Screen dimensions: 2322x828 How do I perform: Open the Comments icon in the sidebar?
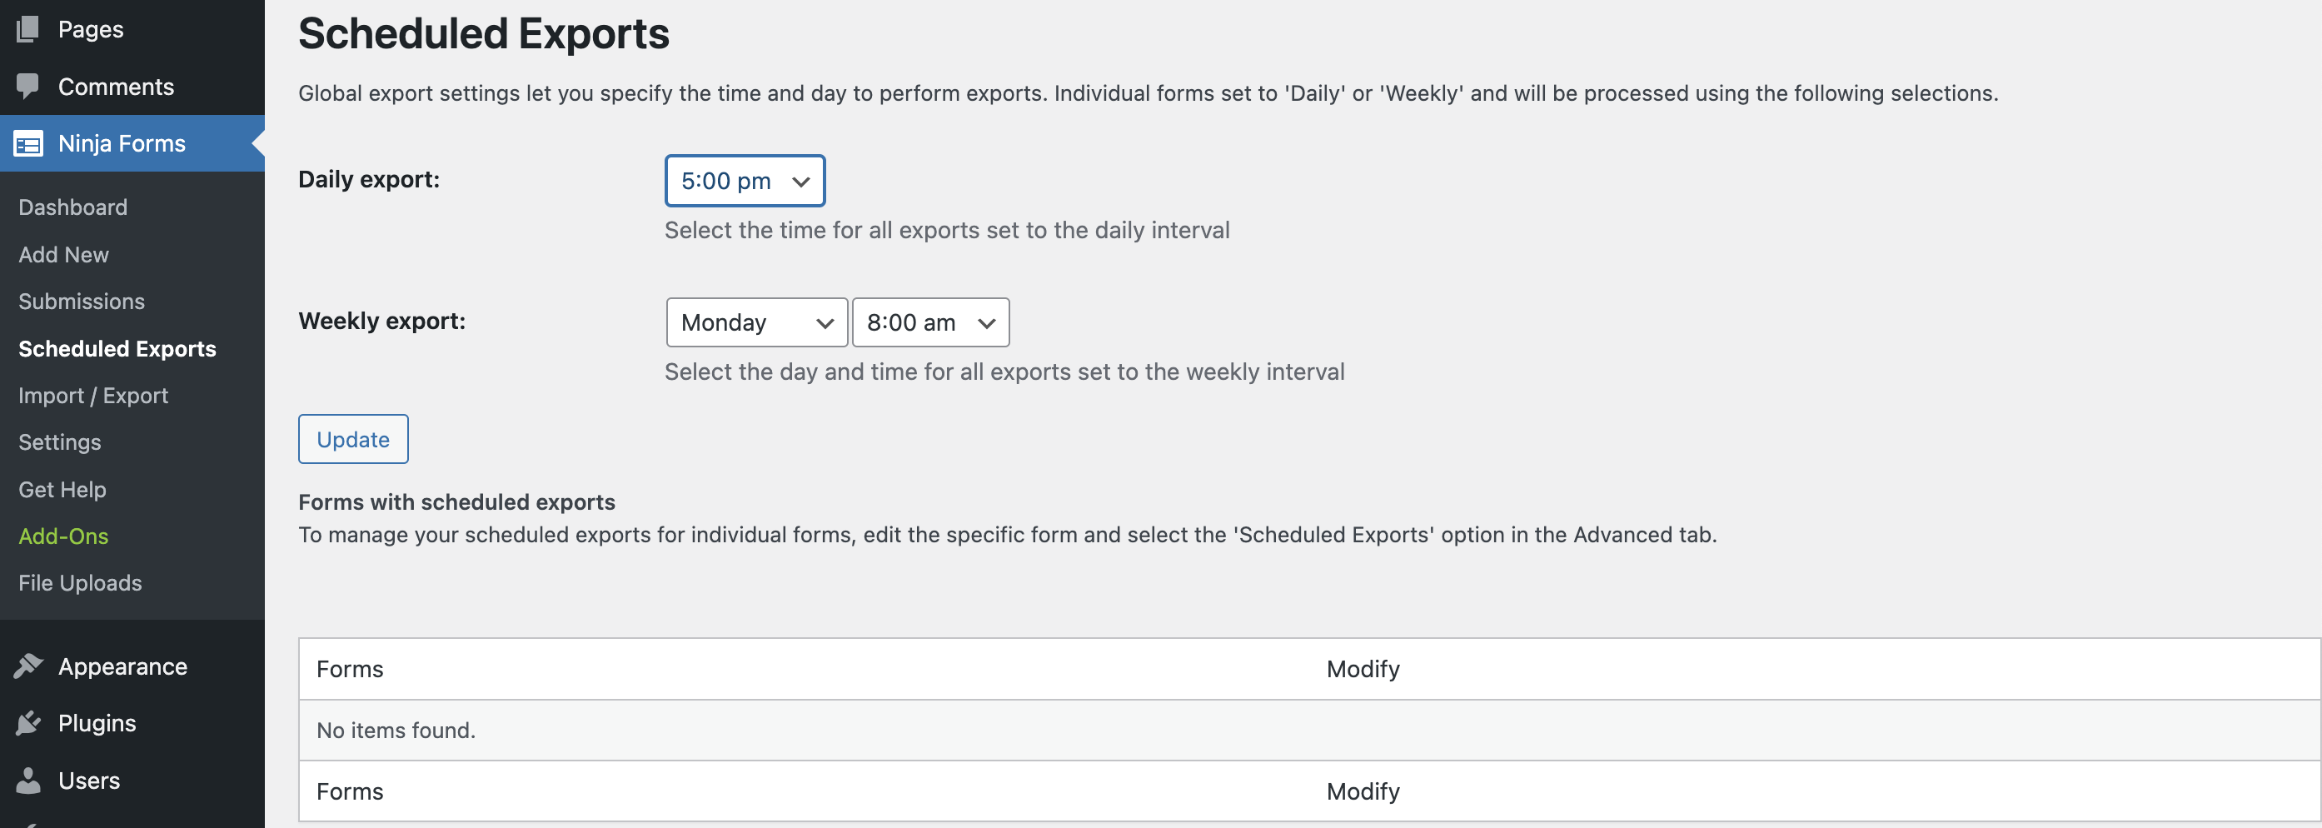pos(28,86)
